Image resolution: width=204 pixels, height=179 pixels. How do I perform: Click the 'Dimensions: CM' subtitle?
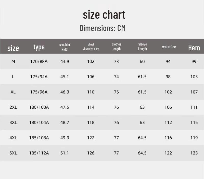click(x=103, y=28)
